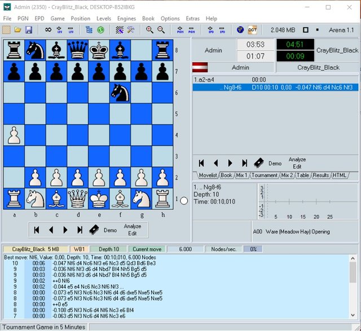
Task: Open the Book menu
Action: pos(148,19)
